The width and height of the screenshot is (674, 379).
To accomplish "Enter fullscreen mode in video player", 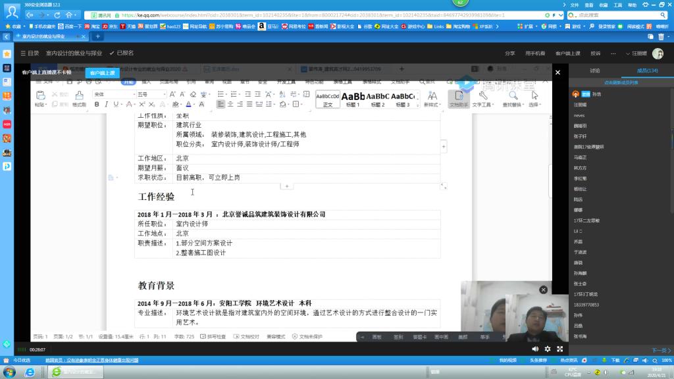I will [560, 349].
